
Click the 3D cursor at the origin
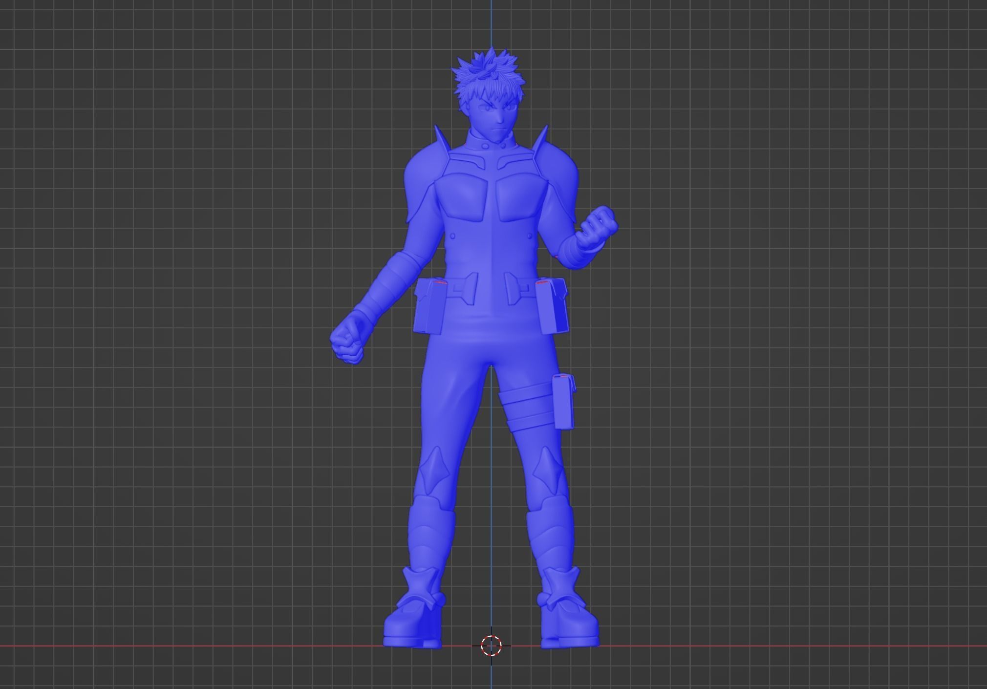pyautogui.click(x=491, y=646)
